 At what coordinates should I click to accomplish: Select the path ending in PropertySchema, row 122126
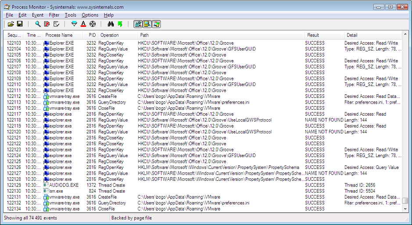pyautogui.click(x=219, y=168)
